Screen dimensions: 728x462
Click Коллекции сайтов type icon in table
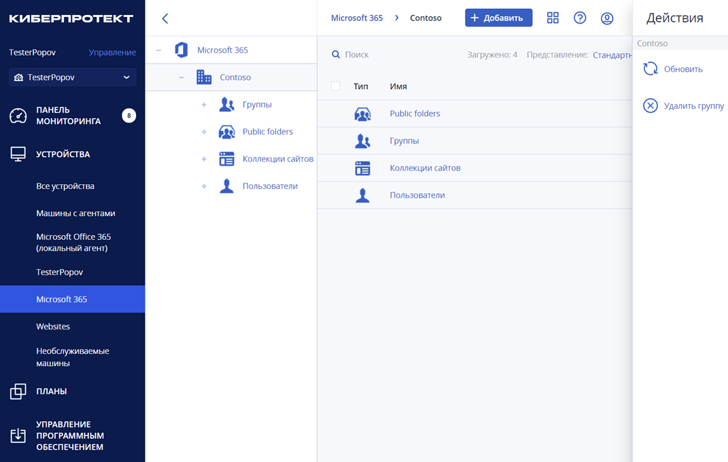[x=362, y=168]
